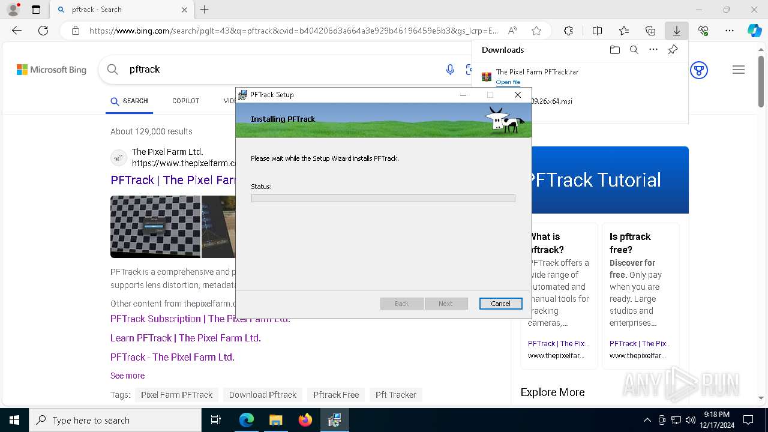This screenshot has height=432, width=768.
Task: Search within the Downloads panel
Action: point(634,50)
